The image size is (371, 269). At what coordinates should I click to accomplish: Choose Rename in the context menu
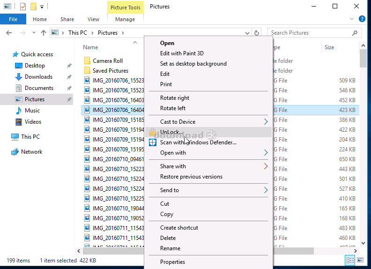pos(170,248)
